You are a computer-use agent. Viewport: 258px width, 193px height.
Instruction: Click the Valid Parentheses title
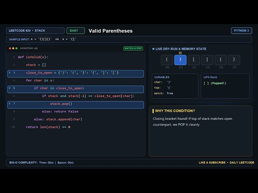pos(110,31)
